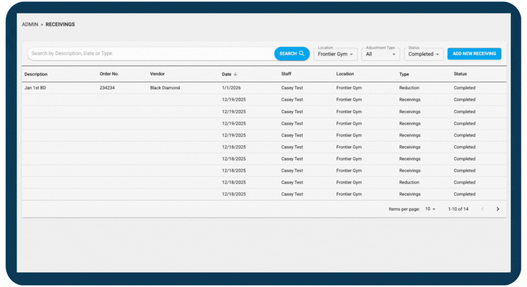Click the Add New Receiving button

(474, 54)
